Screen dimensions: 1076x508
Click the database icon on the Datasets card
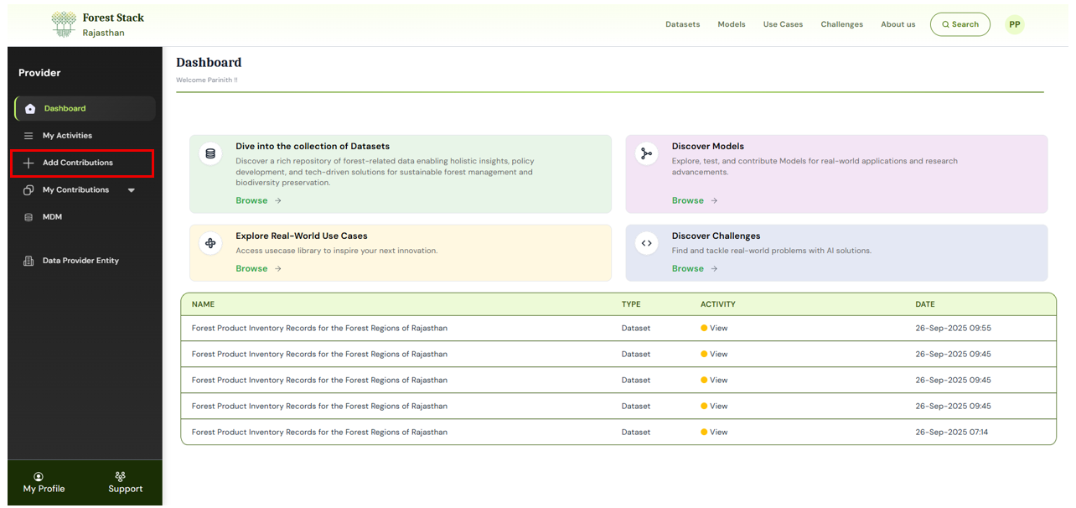point(210,153)
